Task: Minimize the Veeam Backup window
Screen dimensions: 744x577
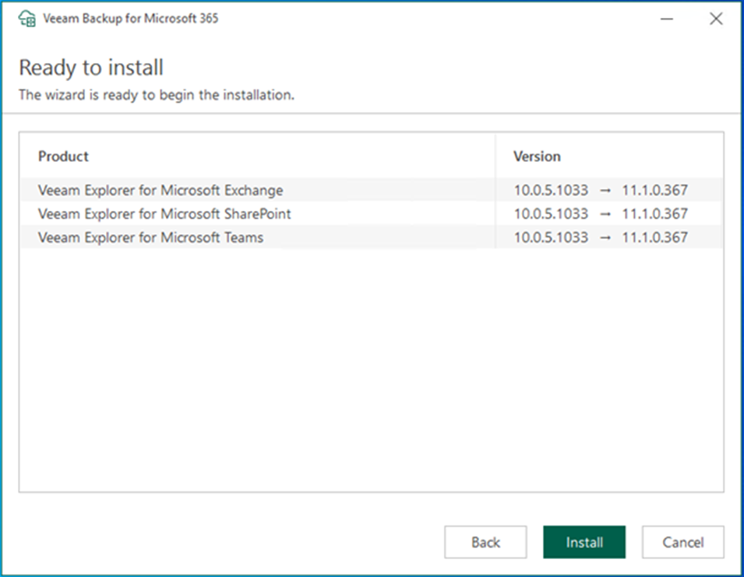Action: pyautogui.click(x=667, y=19)
